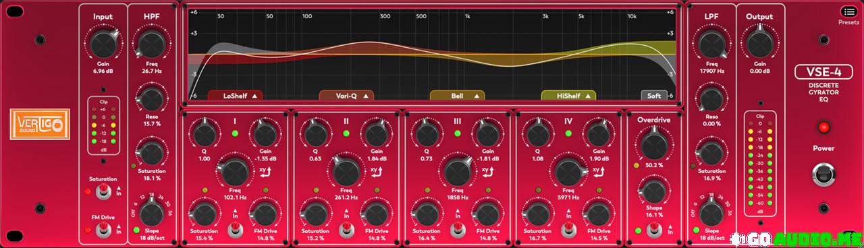Click the green LED above band II
Image resolution: width=864 pixels, height=248 pixels.
[346, 133]
